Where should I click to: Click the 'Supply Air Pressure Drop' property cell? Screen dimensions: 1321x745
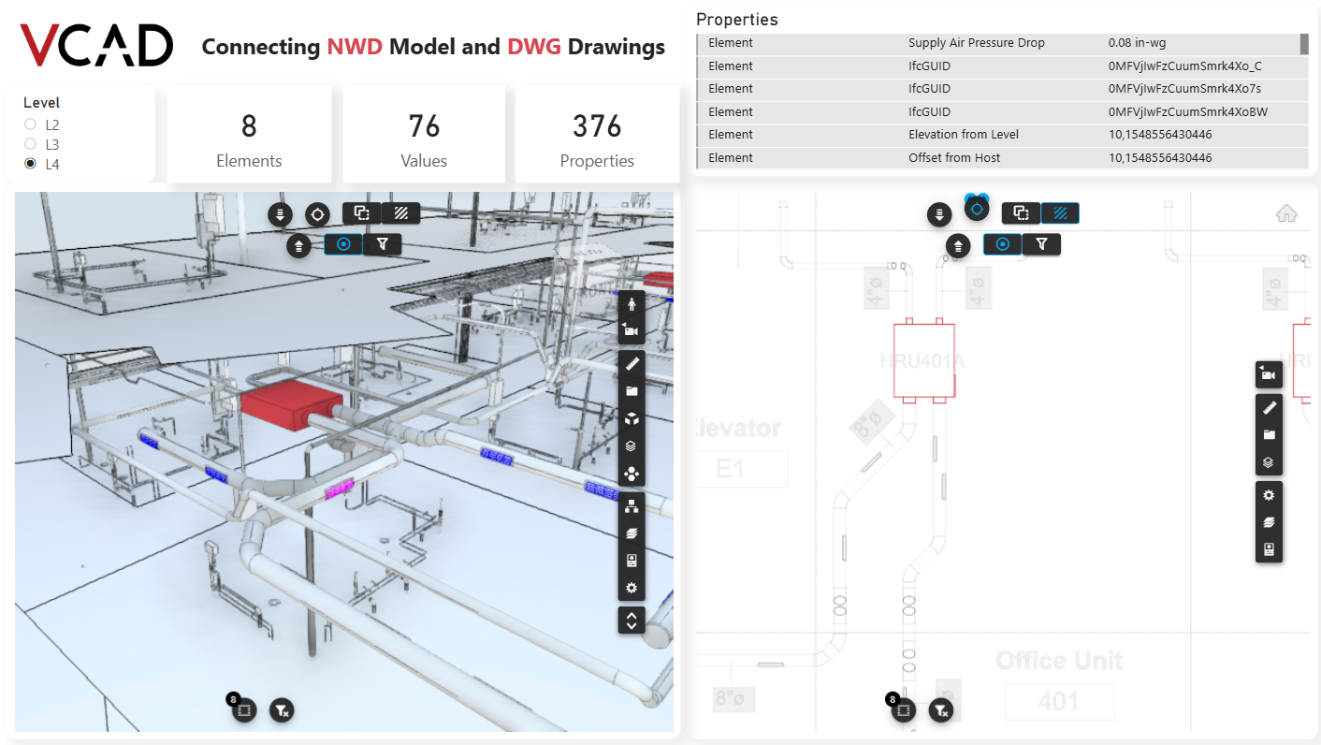point(977,43)
